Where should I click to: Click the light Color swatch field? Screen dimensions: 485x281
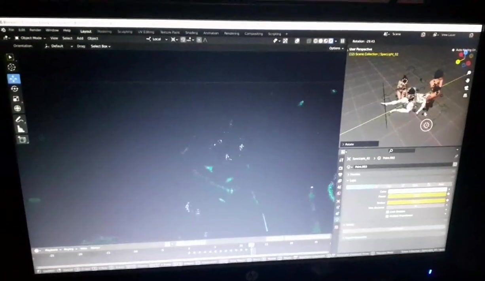click(x=417, y=191)
